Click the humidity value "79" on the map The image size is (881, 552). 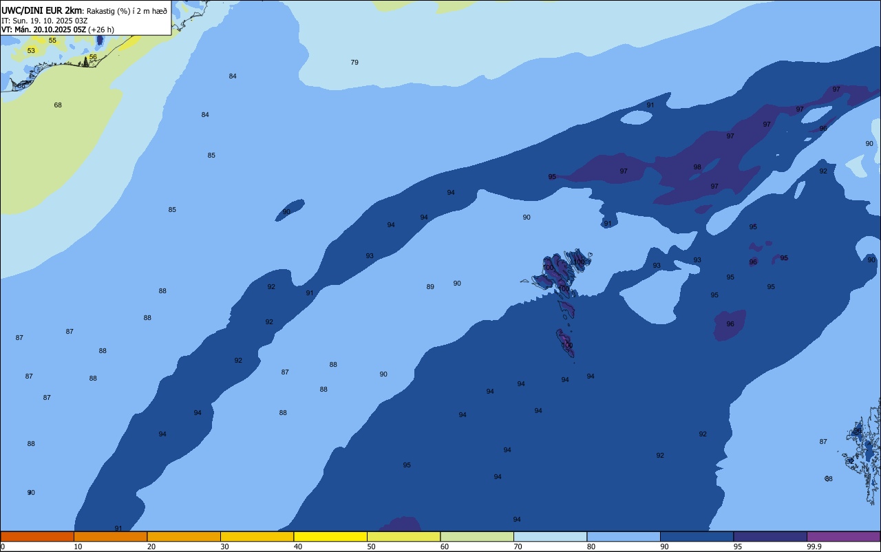(x=354, y=63)
